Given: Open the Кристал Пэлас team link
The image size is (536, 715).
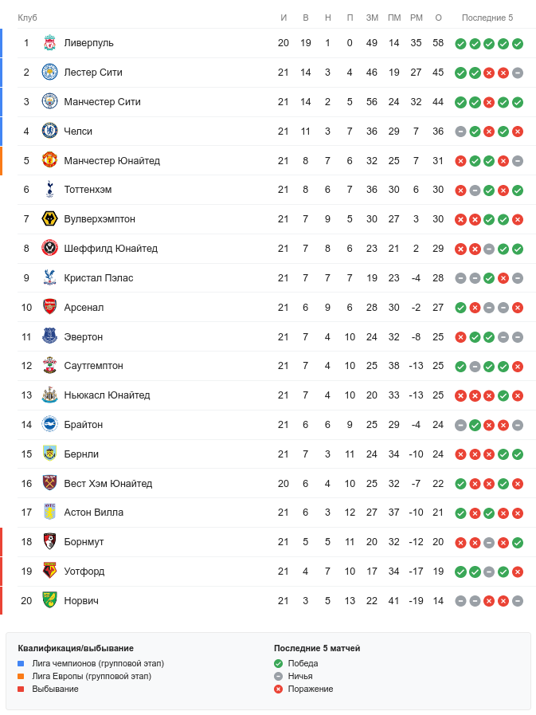Looking at the screenshot, I should pos(99,278).
